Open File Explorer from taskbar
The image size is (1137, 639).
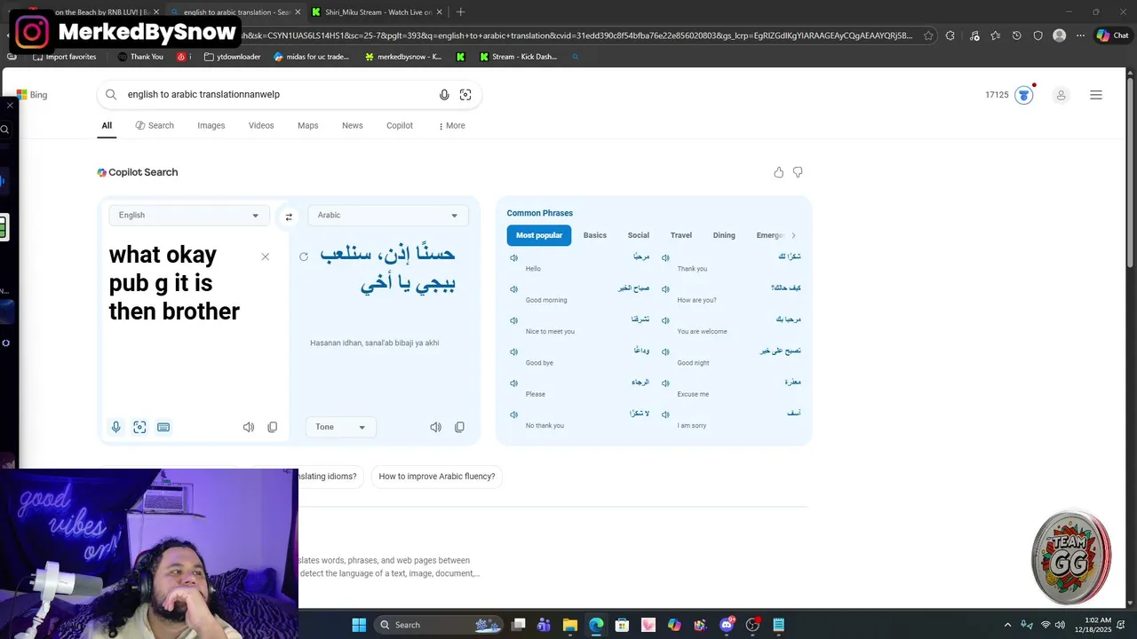(x=569, y=625)
